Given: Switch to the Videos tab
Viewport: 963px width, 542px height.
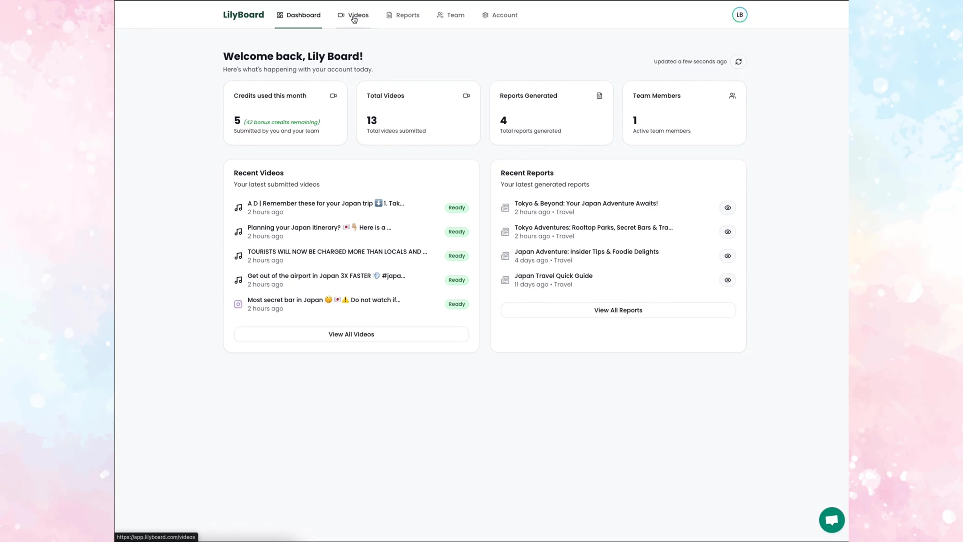Looking at the screenshot, I should coord(353,15).
